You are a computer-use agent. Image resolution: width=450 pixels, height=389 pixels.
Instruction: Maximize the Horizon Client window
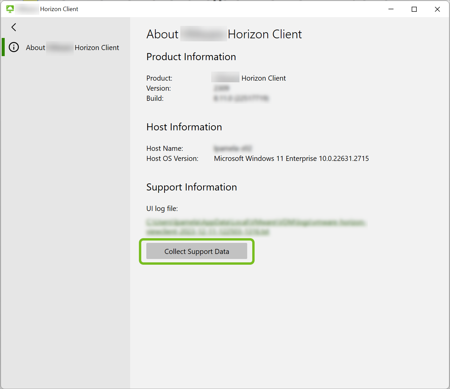tap(414, 9)
